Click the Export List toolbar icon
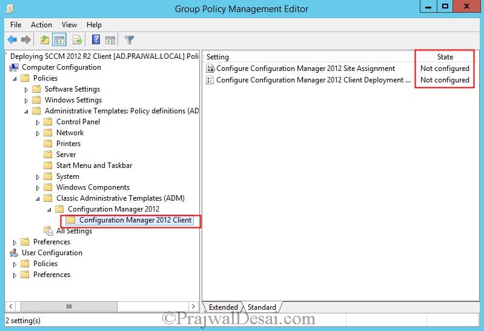 [77, 40]
